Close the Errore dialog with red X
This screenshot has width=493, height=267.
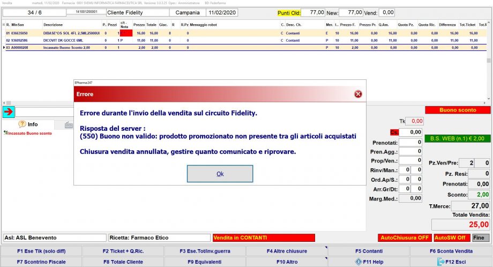point(358,94)
